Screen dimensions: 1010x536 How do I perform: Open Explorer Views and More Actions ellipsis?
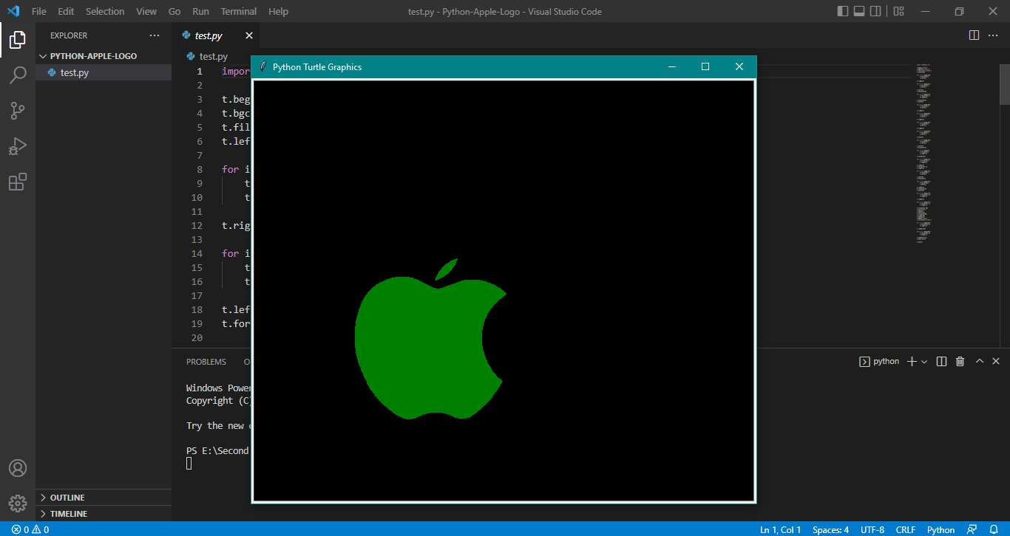(x=155, y=35)
